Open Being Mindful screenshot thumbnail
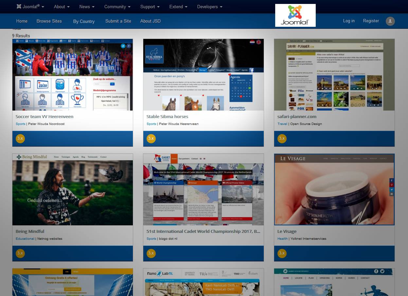 (x=73, y=189)
